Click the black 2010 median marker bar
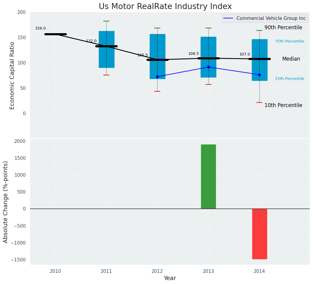Image resolution: width=313 pixels, height=284 pixels. (55, 34)
